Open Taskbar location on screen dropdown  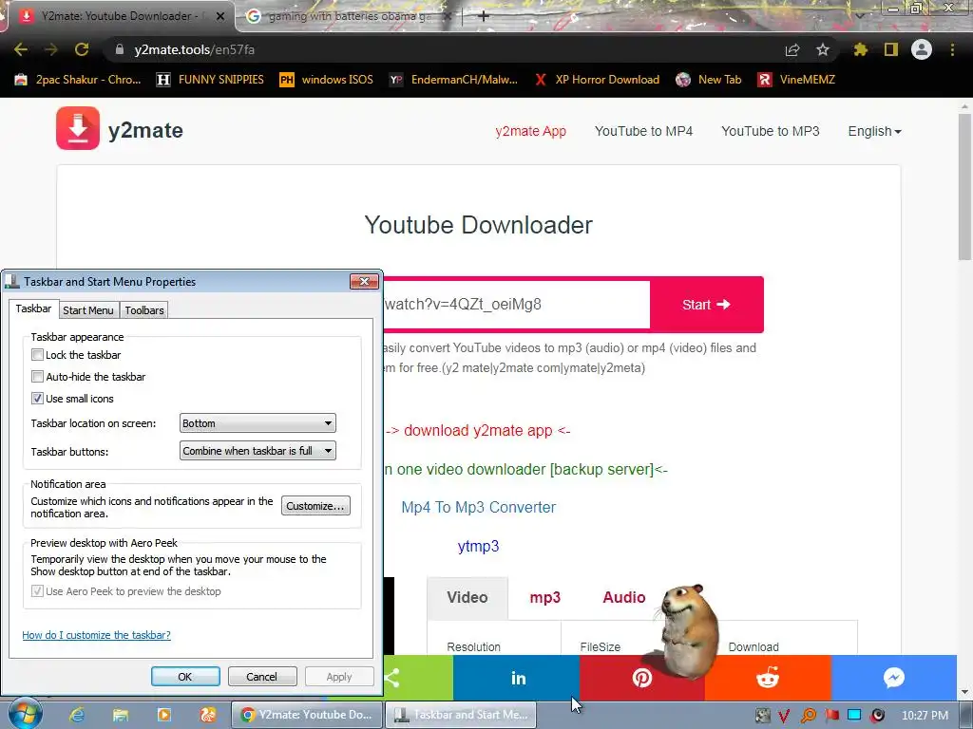(258, 423)
